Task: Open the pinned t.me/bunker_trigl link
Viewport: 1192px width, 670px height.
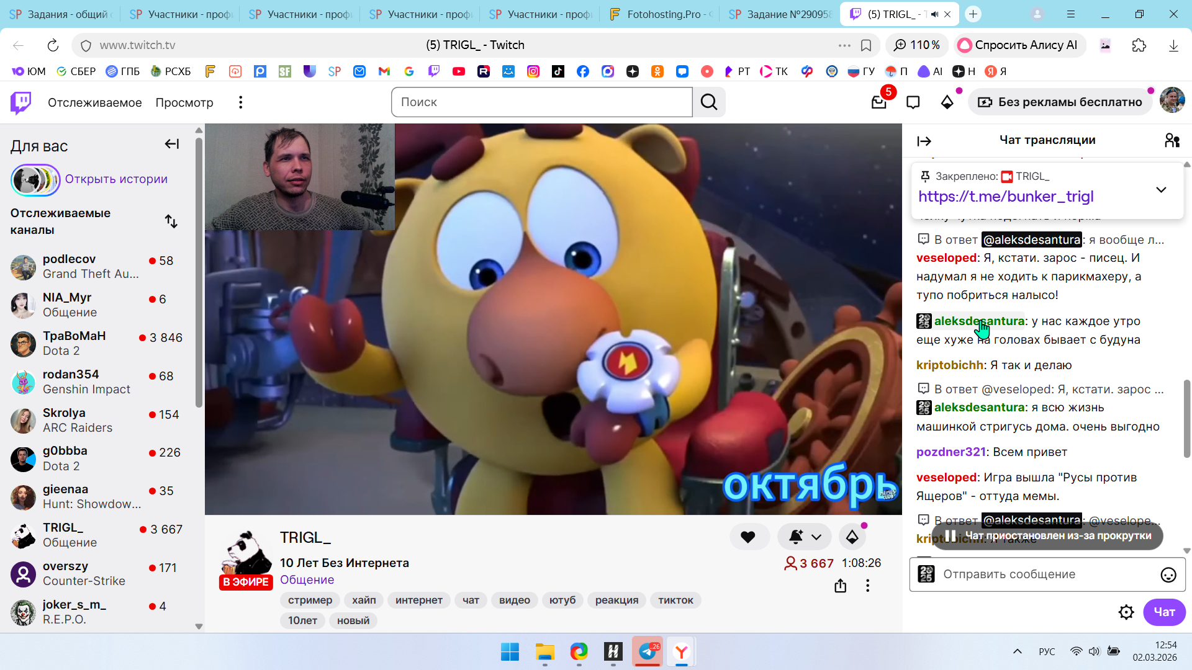Action: tap(1006, 197)
